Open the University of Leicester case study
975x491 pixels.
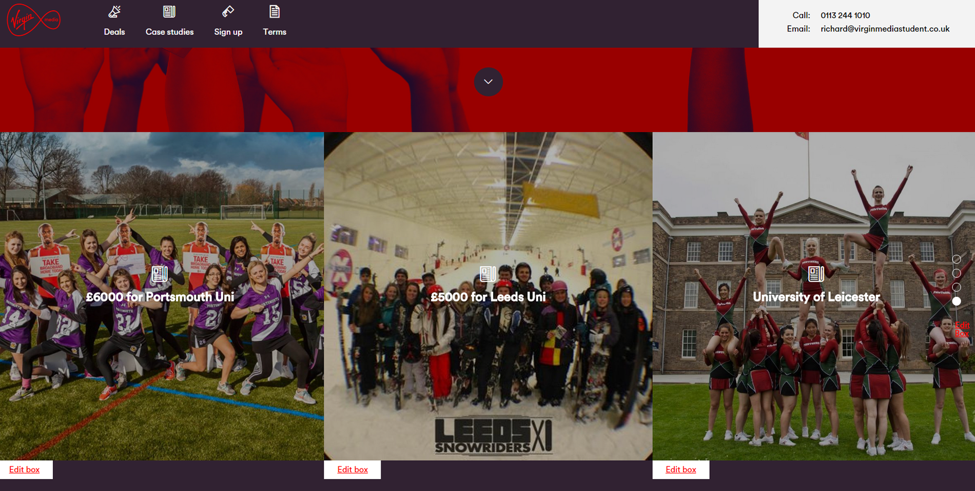click(x=816, y=297)
